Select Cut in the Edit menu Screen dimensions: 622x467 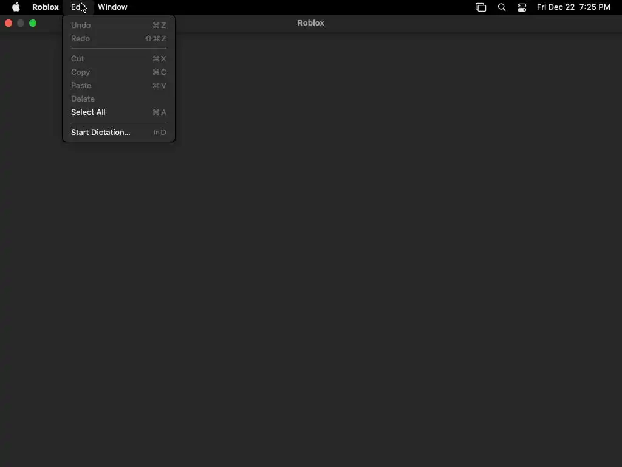118,59
